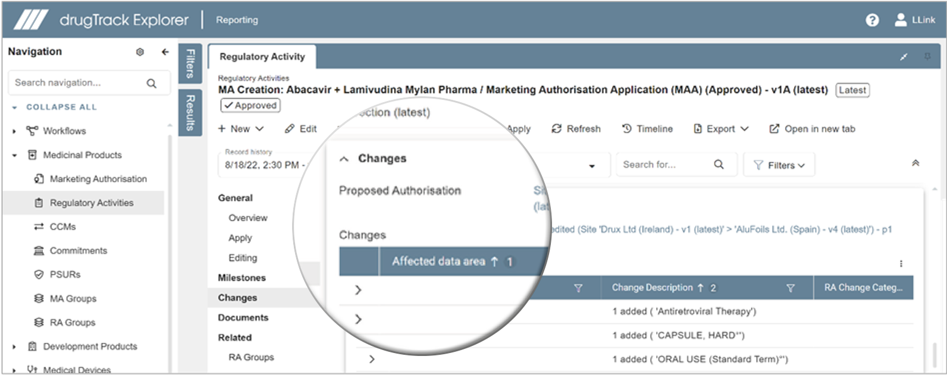
Task: Select RA Groups under Related
Action: [251, 357]
